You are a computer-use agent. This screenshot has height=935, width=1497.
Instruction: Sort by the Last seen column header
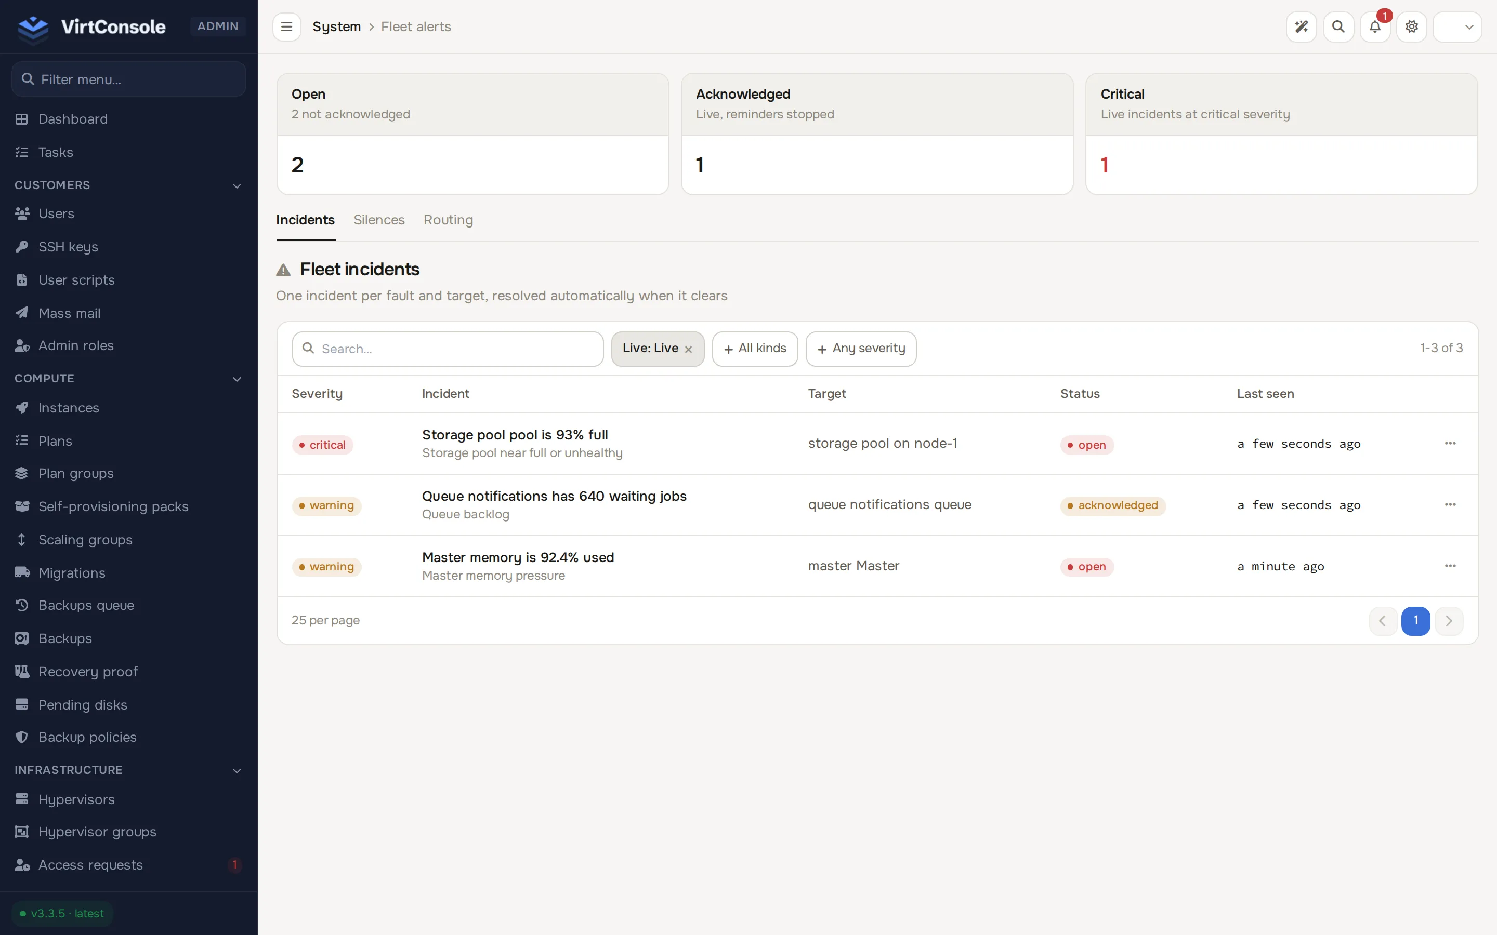(1265, 394)
